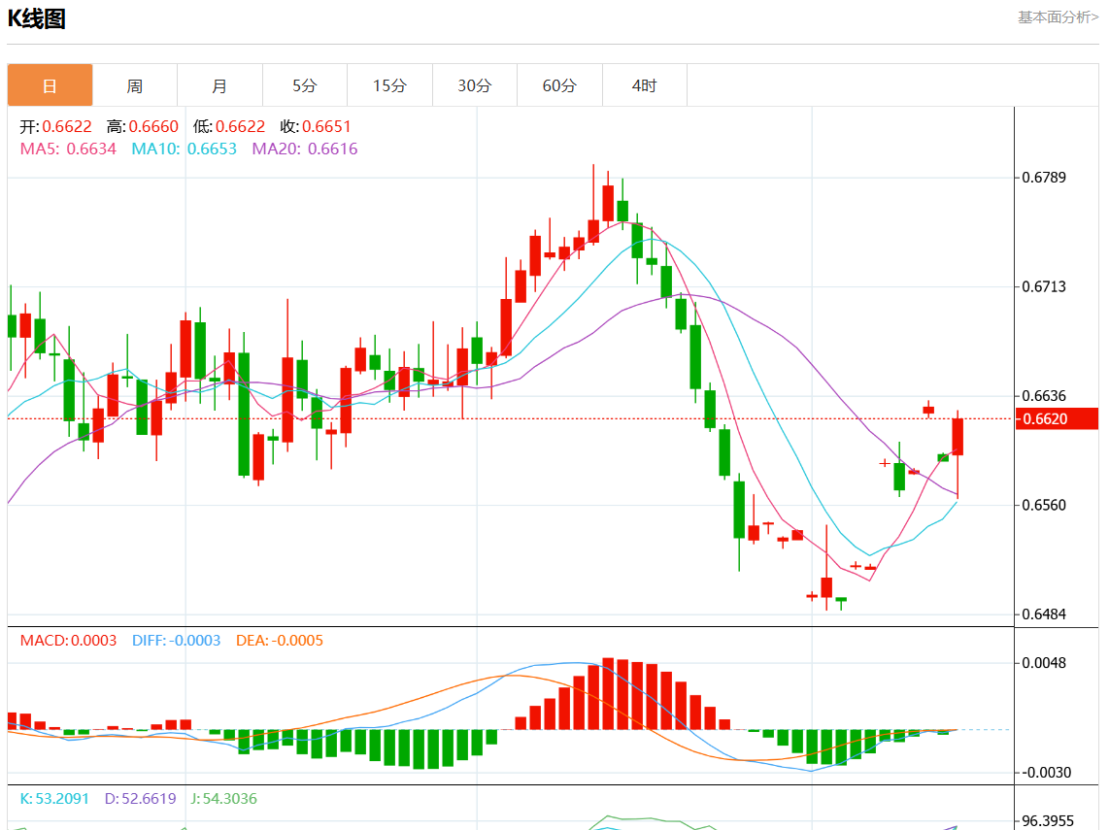
Task: Click the DIFF value label
Action: click(x=176, y=641)
